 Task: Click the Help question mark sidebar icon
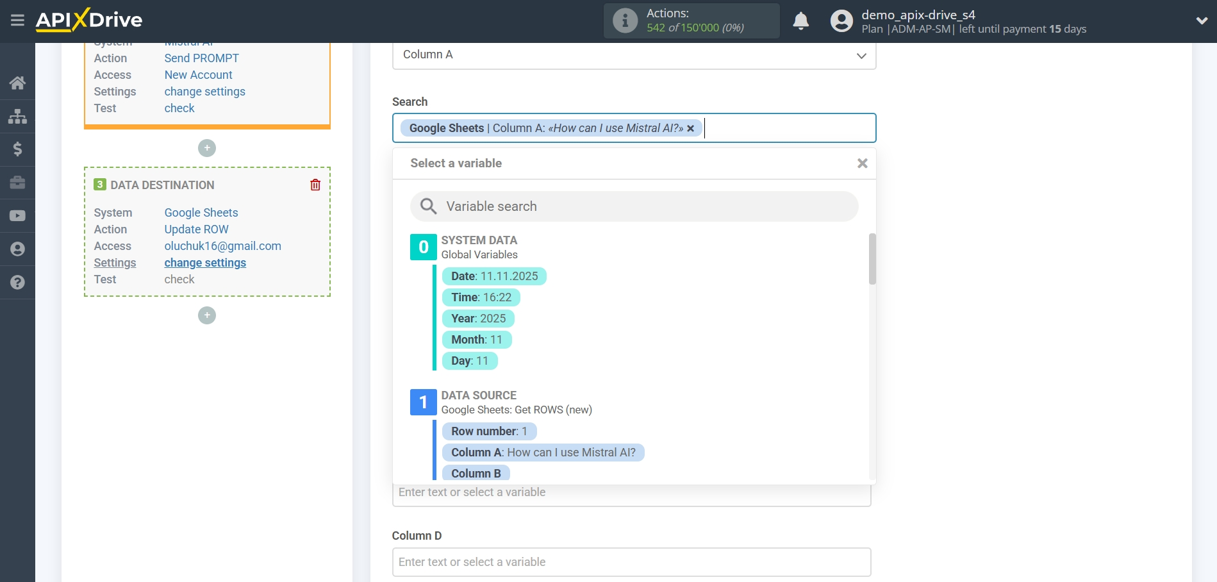(x=17, y=282)
